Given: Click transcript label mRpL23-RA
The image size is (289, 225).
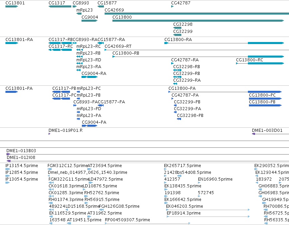Looking at the screenshot, I should point(89,67).
